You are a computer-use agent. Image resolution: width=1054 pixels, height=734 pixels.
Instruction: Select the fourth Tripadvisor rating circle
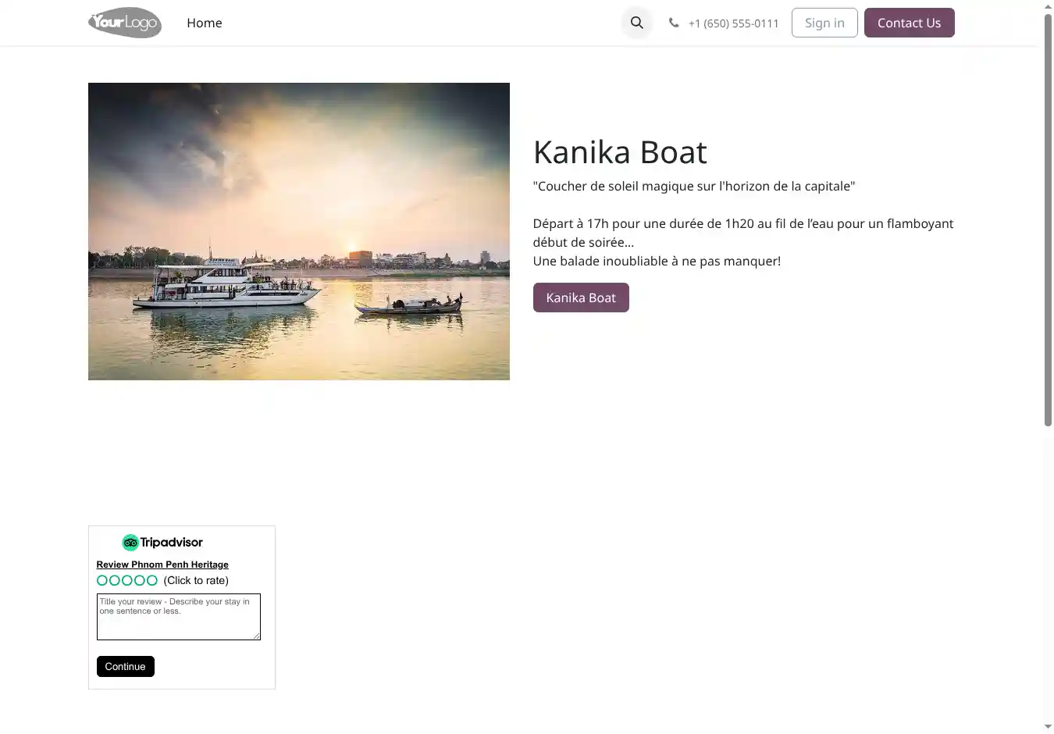tap(140, 580)
